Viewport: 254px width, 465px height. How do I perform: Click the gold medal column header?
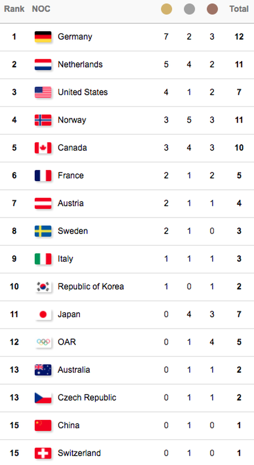point(166,9)
